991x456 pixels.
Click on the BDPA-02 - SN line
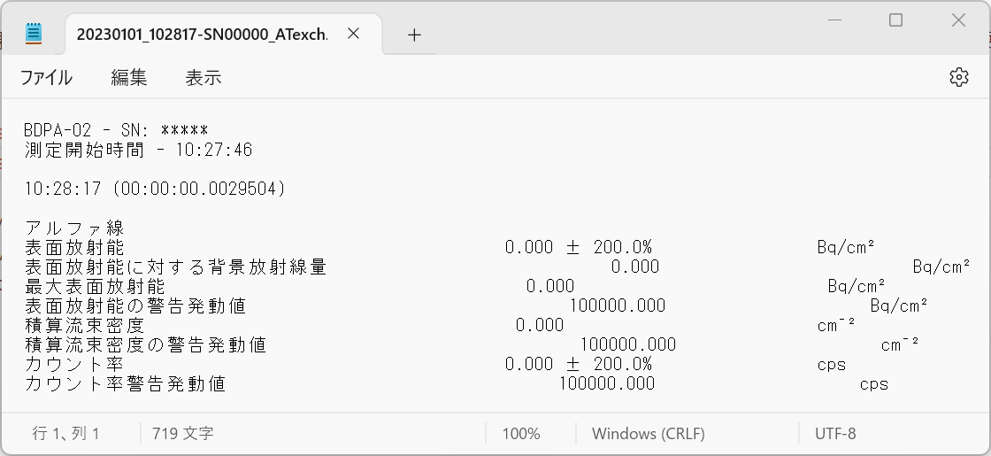coord(115,130)
